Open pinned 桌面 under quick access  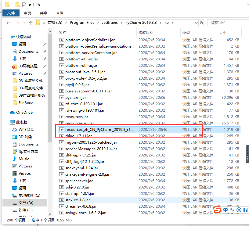pos(22,44)
